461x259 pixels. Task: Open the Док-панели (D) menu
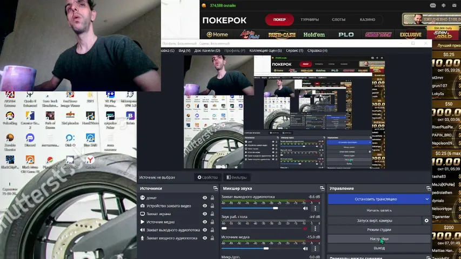[x=207, y=51]
